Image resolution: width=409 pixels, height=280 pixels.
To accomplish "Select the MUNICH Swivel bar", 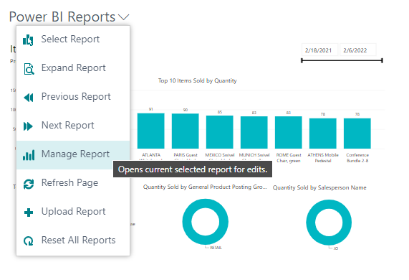I will tap(254, 133).
